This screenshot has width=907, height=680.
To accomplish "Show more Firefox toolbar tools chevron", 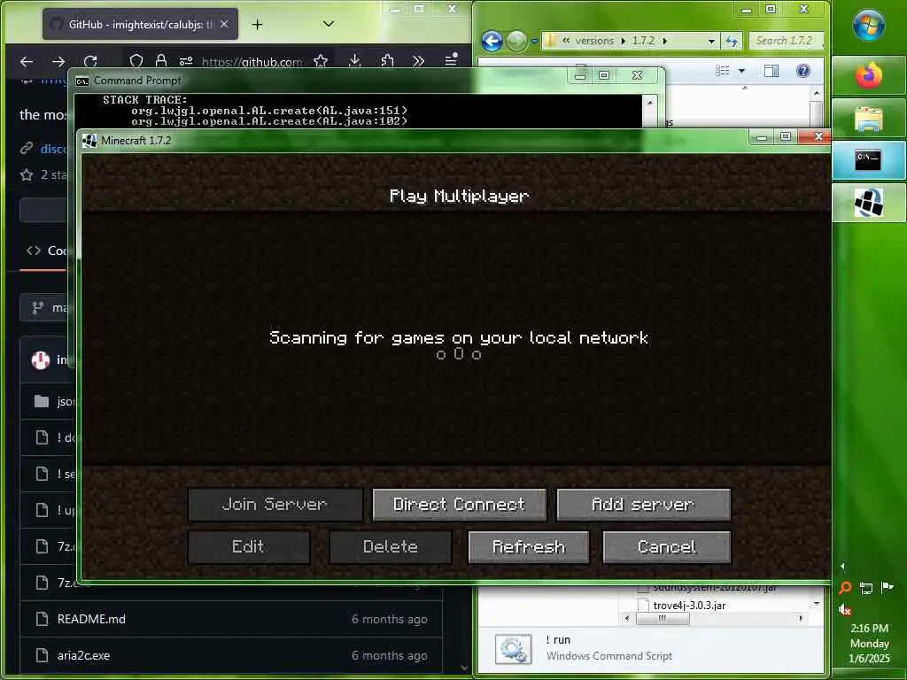I will [x=418, y=61].
